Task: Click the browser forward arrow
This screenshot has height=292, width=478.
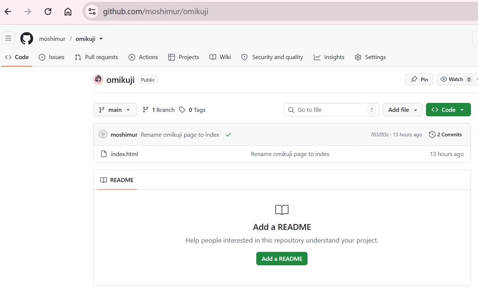Action: pos(28,12)
